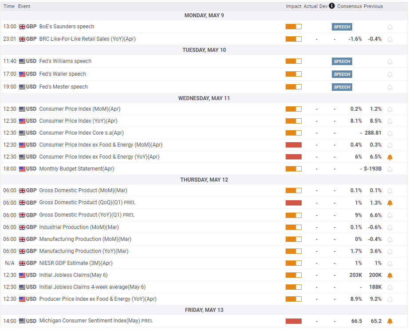Open NIESR GDP Estimate (3M)(Apr) event
Image resolution: width=409 pixels, height=330 pixels.
coord(76,263)
